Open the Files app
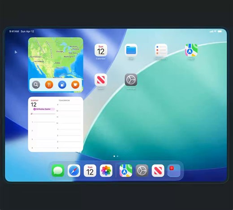233x210 pixels. click(x=131, y=50)
